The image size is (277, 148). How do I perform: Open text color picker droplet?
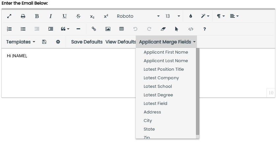191,16
